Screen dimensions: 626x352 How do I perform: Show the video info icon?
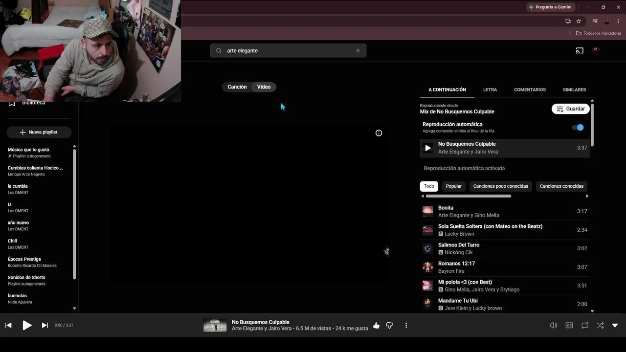(379, 133)
